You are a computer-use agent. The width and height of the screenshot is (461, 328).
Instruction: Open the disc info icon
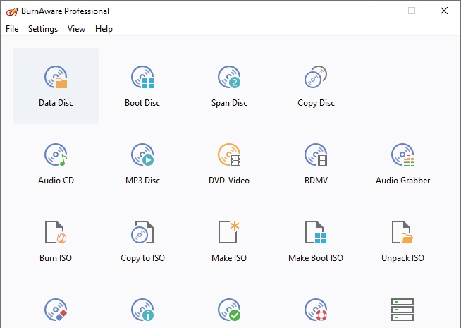click(142, 310)
